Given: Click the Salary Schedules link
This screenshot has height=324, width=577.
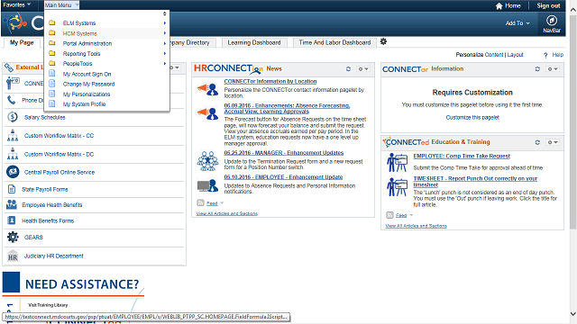Looking at the screenshot, I should [44, 118].
